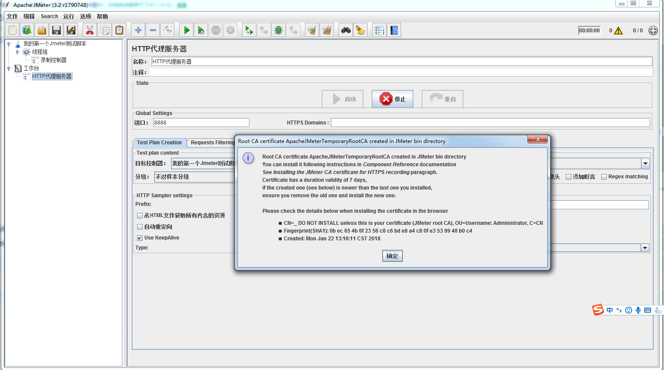Screen dimensions: 664x370
Task: Click the Remote start all green arrows icon
Action: (x=249, y=30)
